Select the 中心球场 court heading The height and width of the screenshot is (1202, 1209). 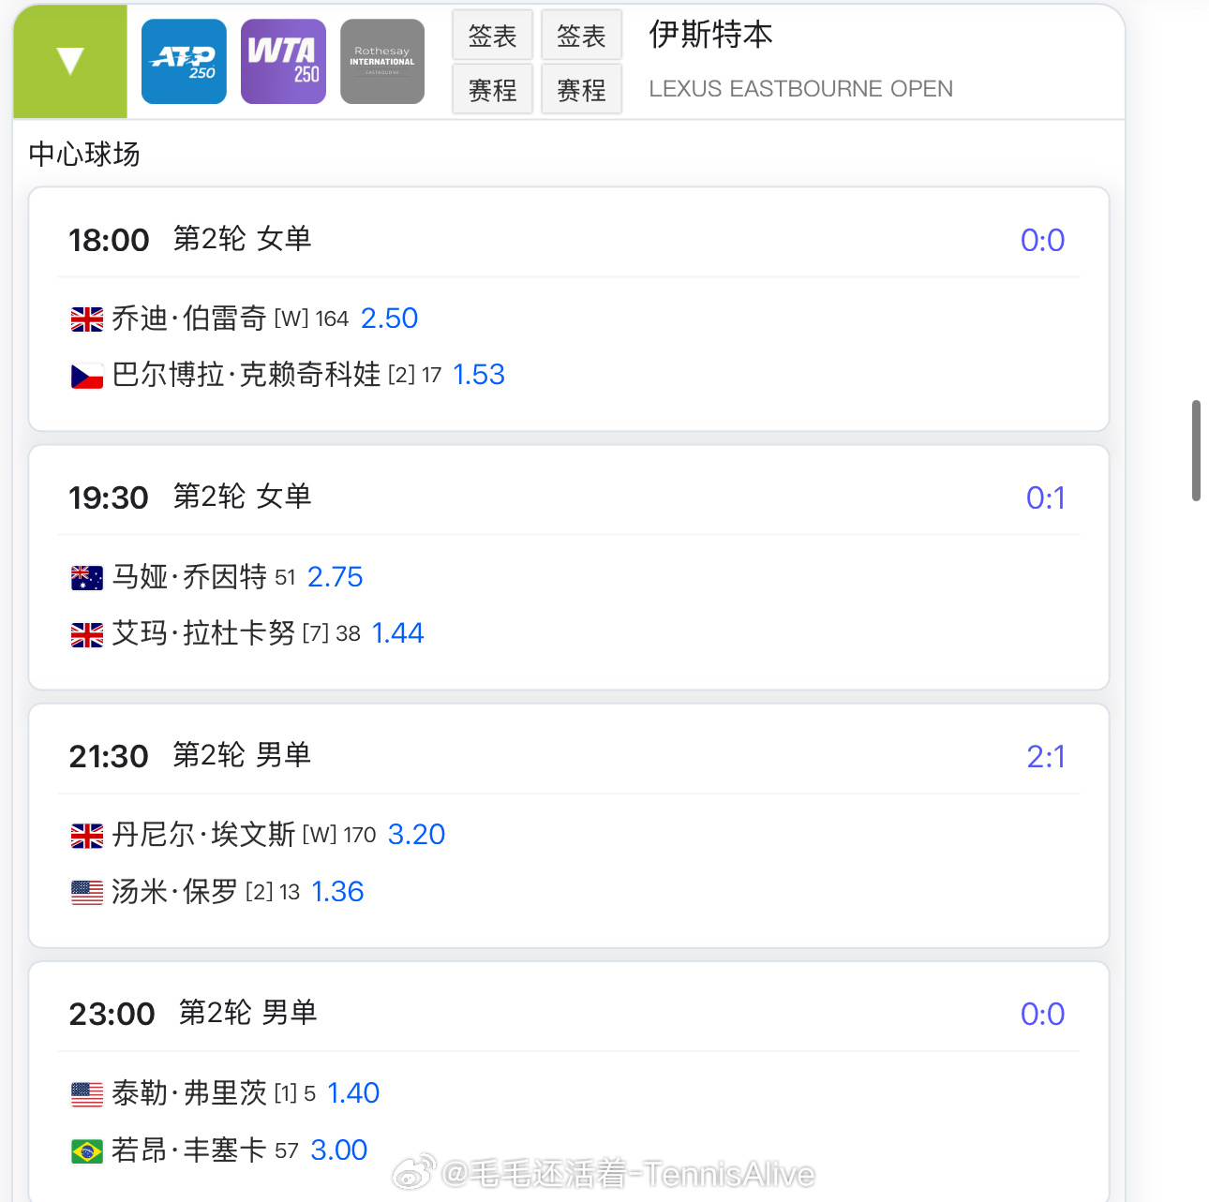[84, 154]
